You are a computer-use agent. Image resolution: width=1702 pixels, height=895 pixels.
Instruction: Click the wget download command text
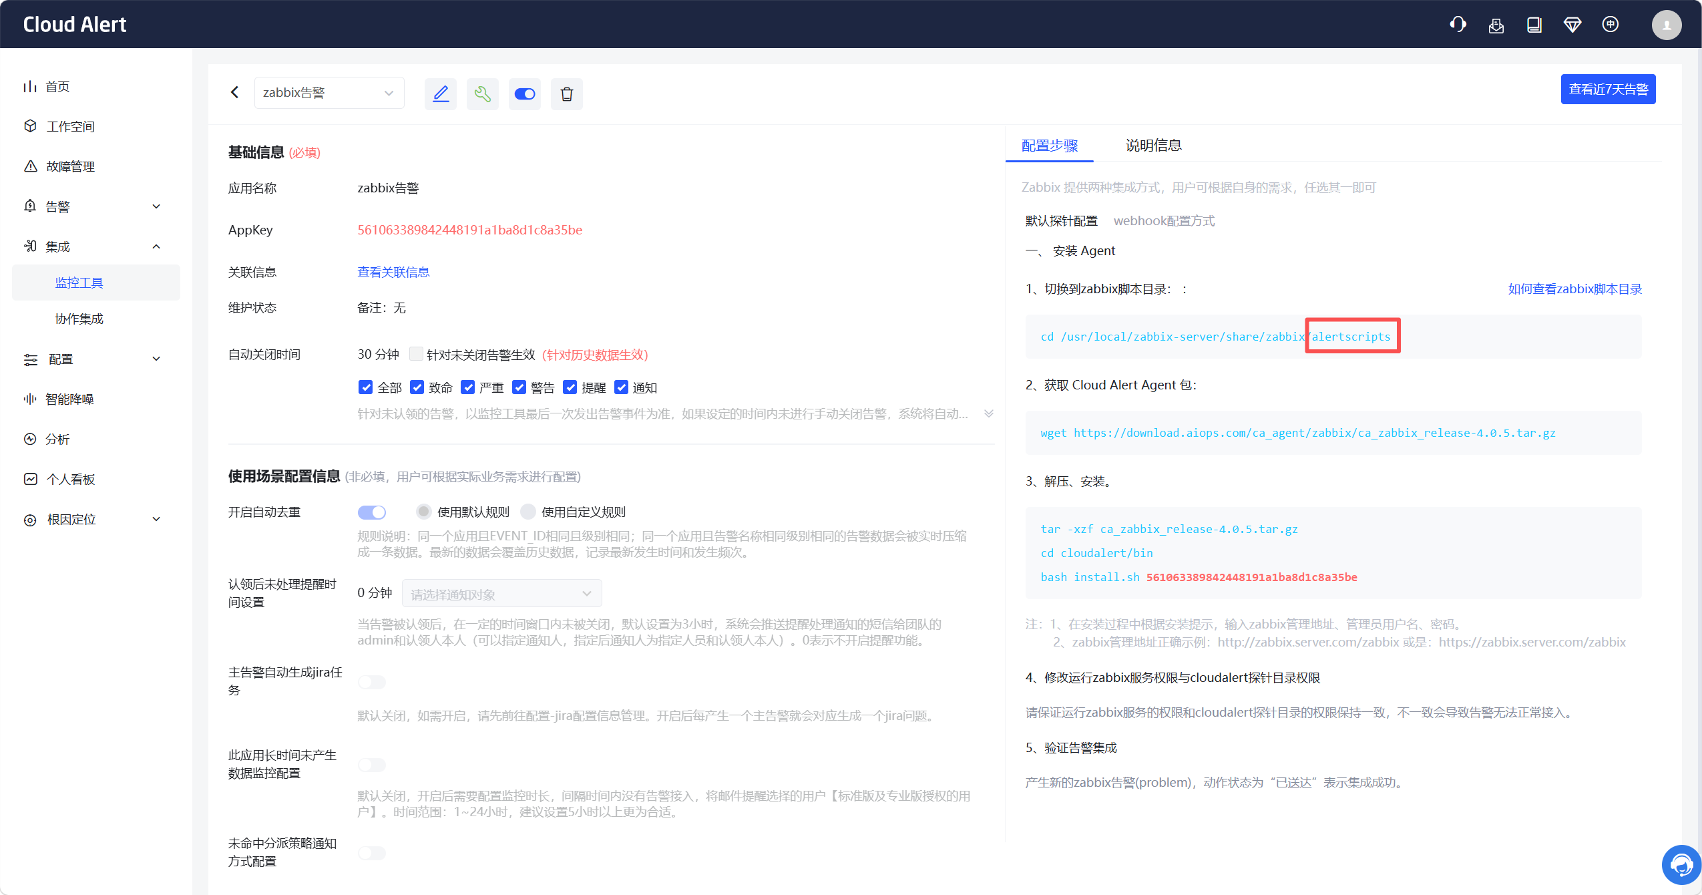1298,433
